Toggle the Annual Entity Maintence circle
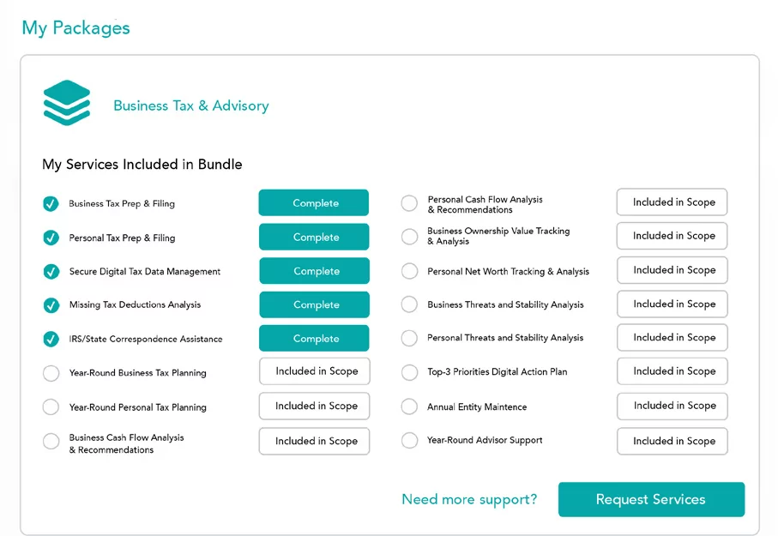This screenshot has height=536, width=778. pos(409,407)
